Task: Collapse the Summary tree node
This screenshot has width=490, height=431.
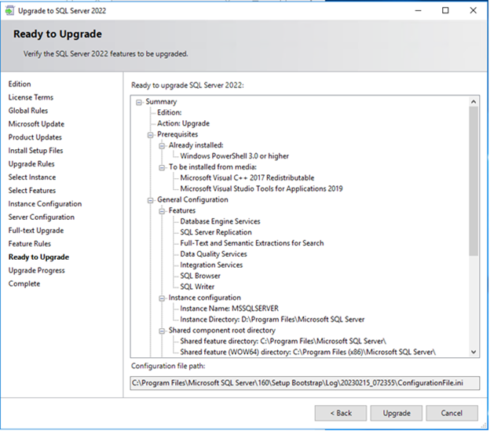Action: 139,102
